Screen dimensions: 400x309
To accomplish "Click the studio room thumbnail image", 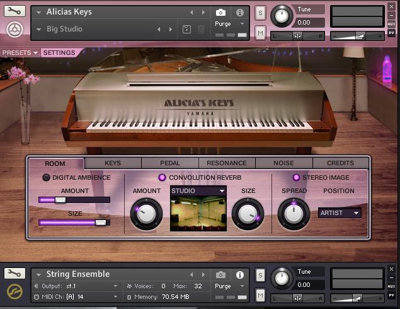I will pyautogui.click(x=198, y=214).
